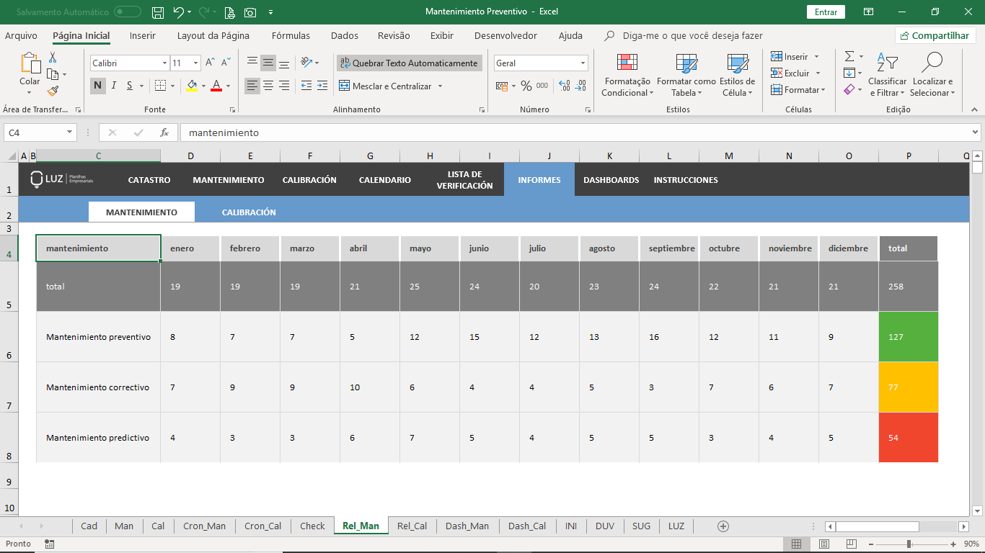The width and height of the screenshot is (985, 553).
Task: Click the thousands separator 000 icon
Action: pyautogui.click(x=542, y=86)
